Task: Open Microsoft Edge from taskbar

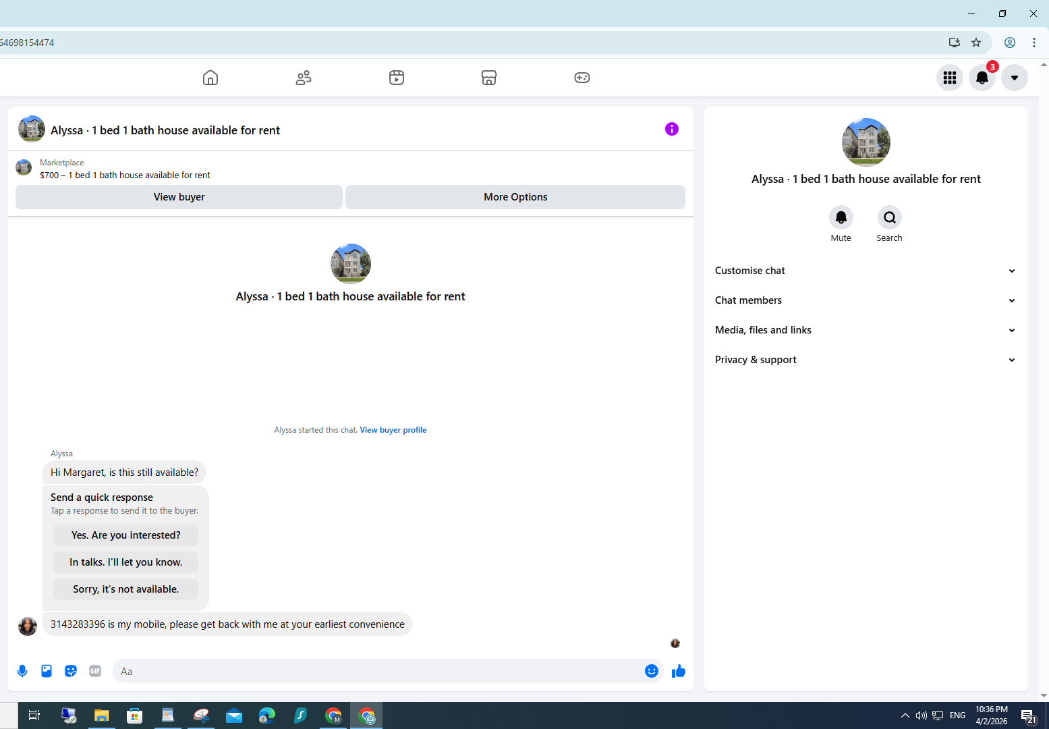Action: (x=267, y=715)
